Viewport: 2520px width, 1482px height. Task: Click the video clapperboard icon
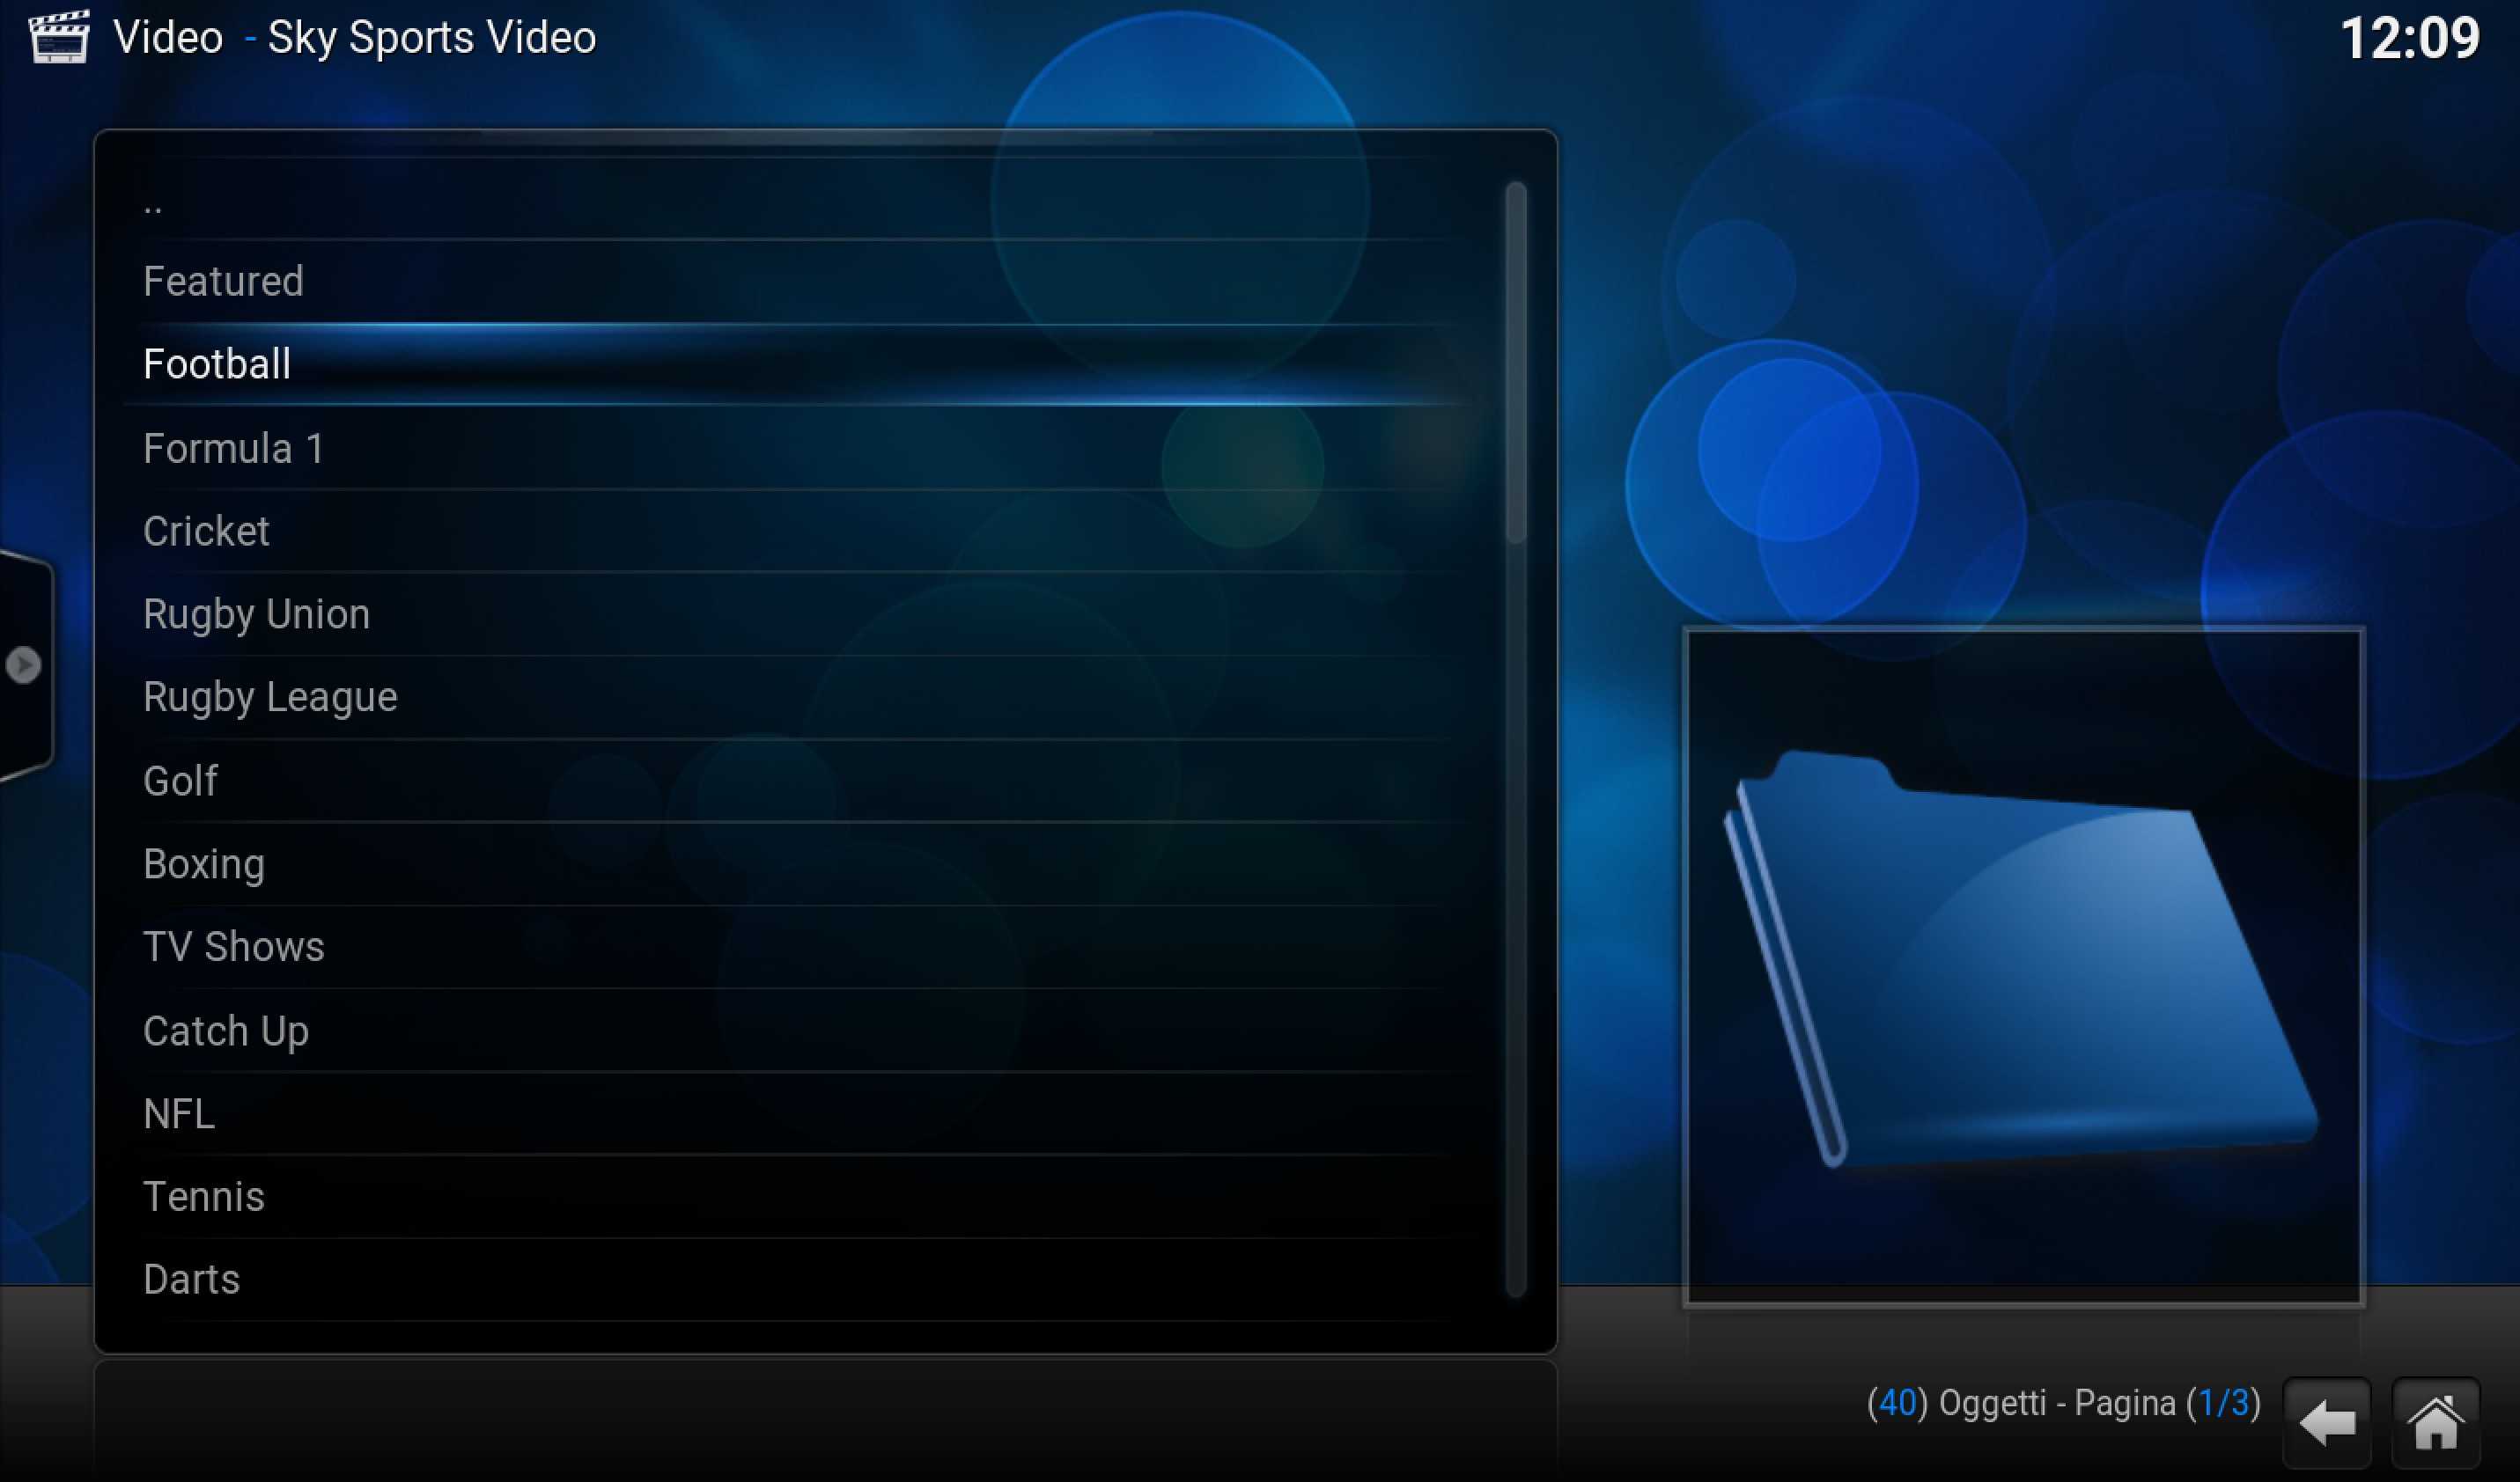pyautogui.click(x=59, y=37)
